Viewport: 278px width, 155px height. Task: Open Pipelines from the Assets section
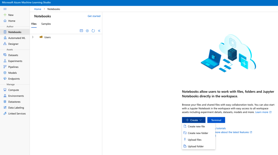pyautogui.click(x=13, y=67)
